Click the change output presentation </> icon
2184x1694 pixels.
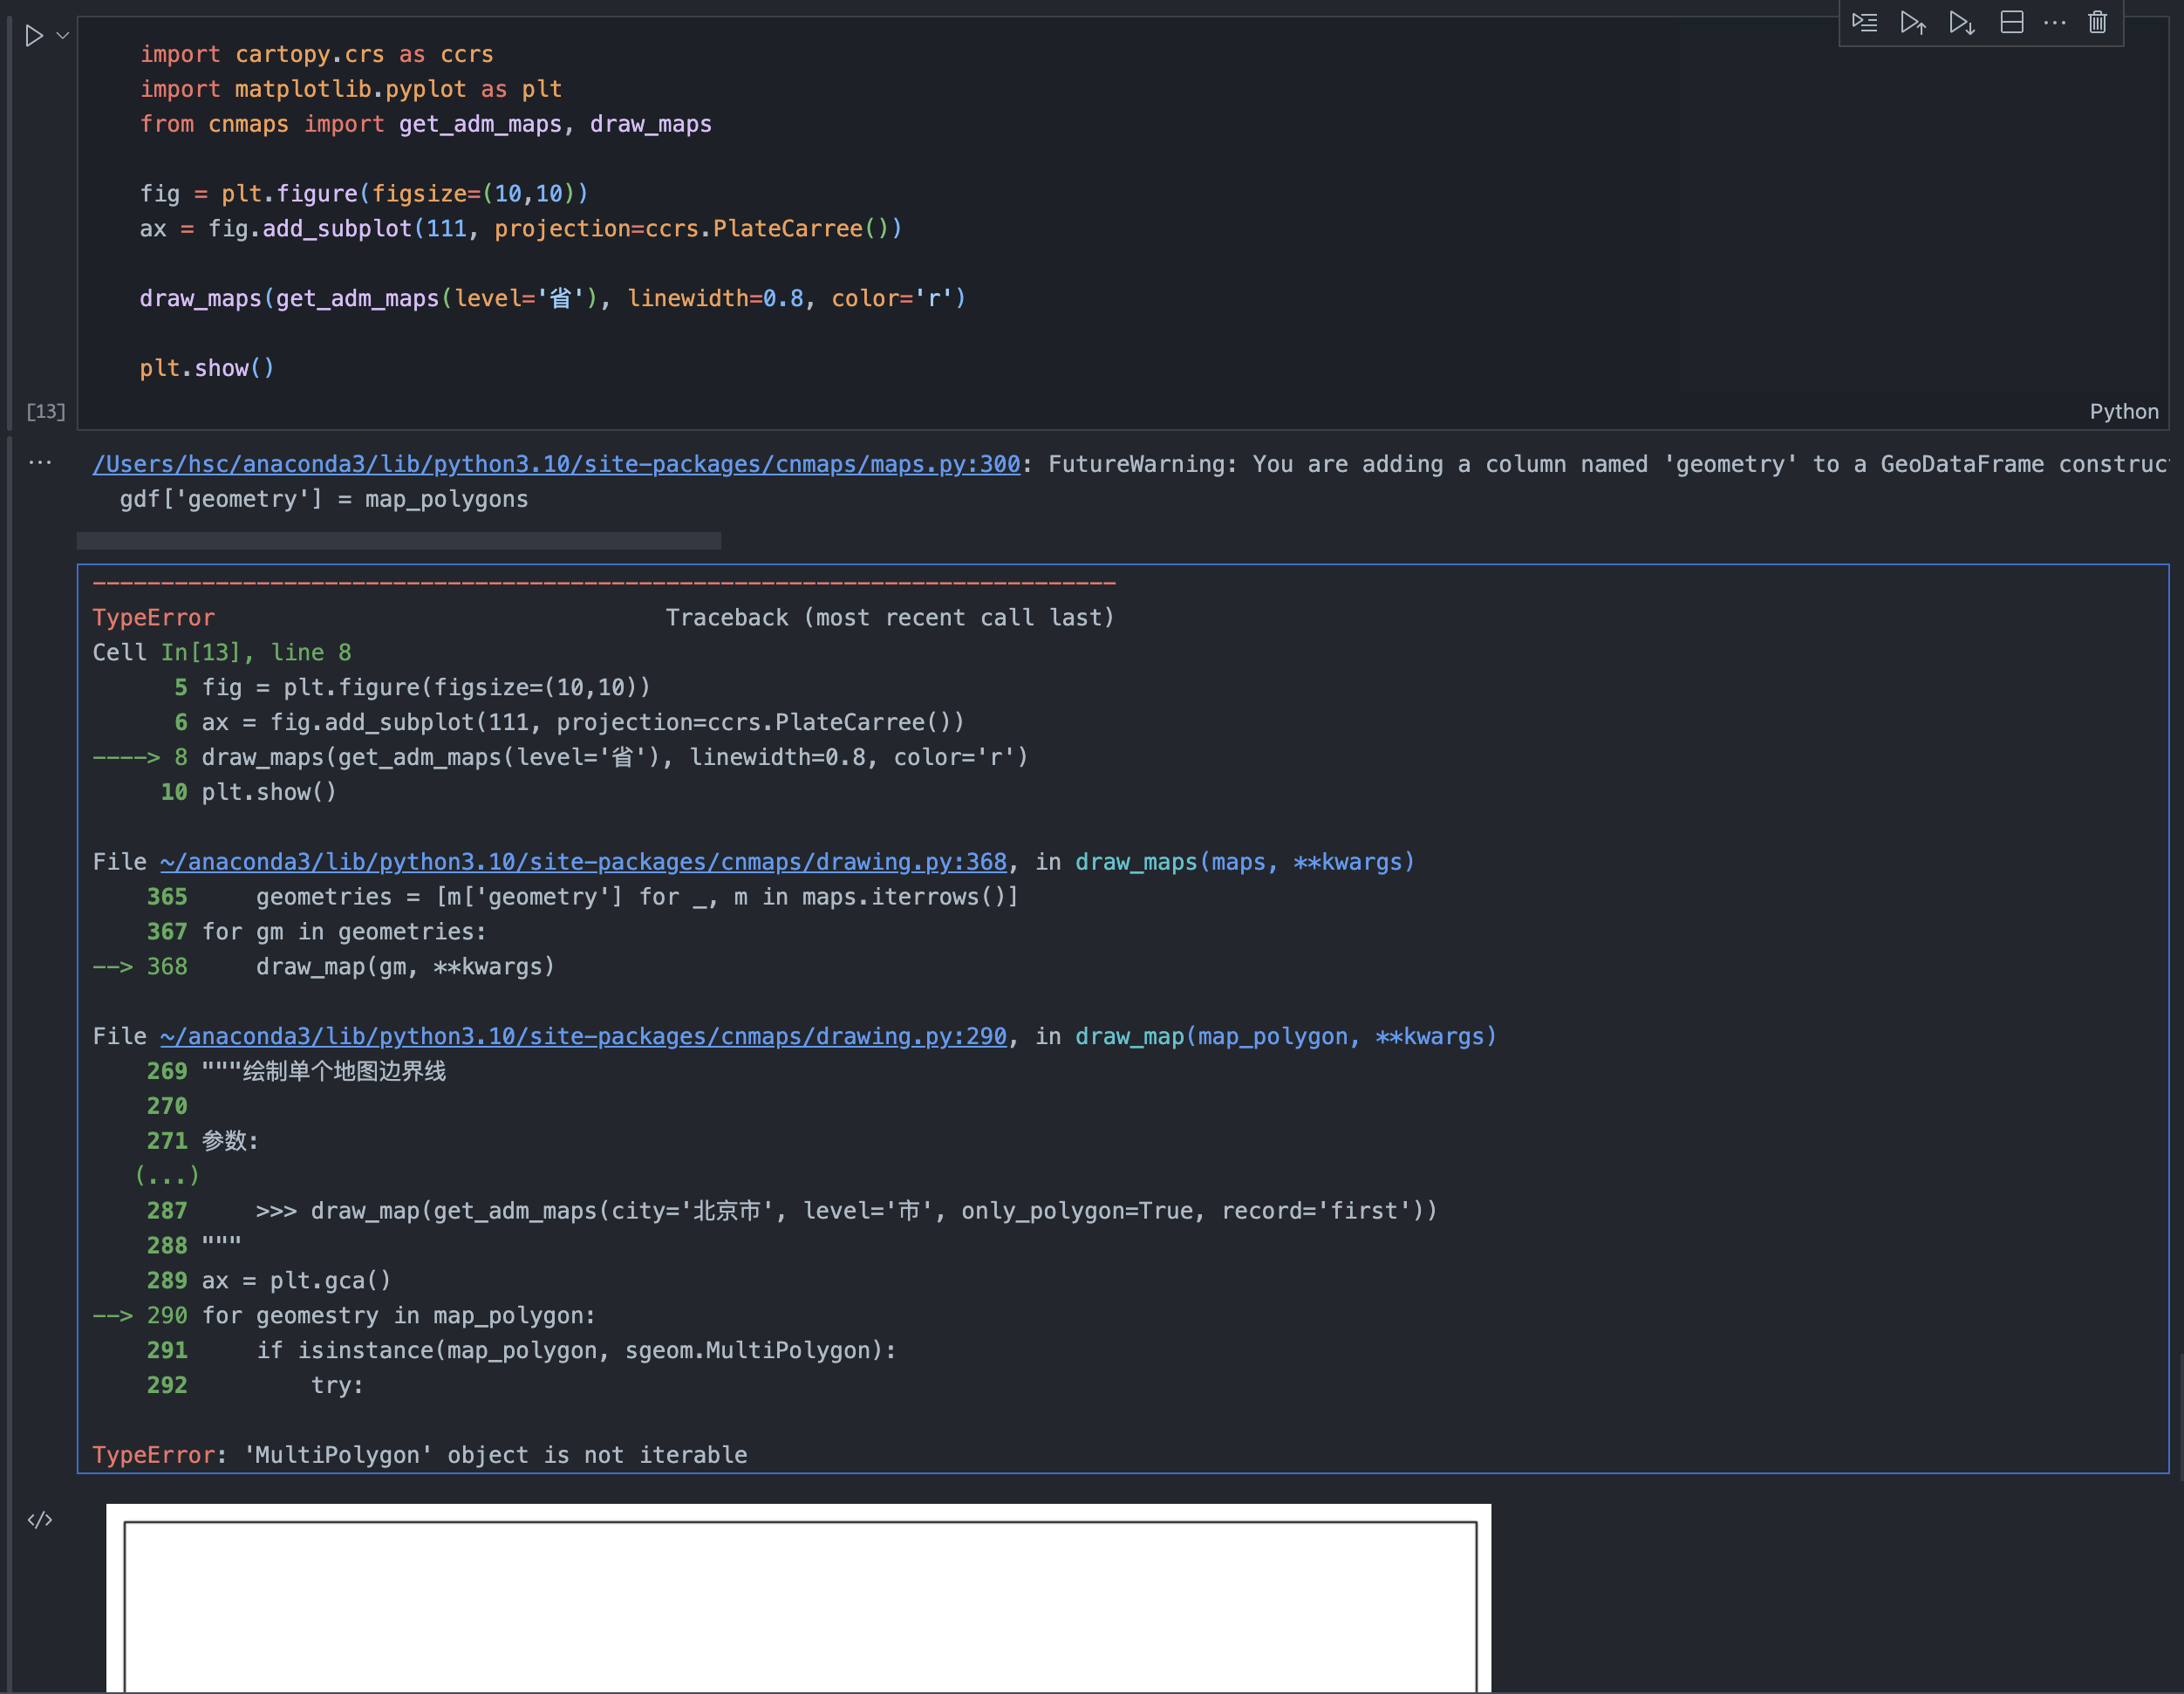click(x=40, y=1519)
